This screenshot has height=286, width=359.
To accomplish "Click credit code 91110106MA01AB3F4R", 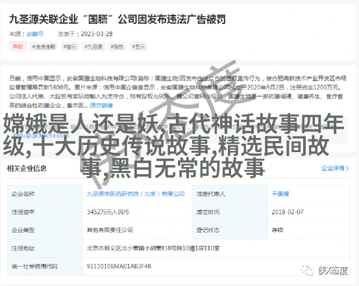I will [119, 266].
